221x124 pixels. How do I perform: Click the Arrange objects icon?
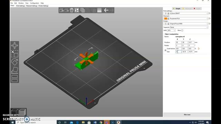tap(77, 10)
